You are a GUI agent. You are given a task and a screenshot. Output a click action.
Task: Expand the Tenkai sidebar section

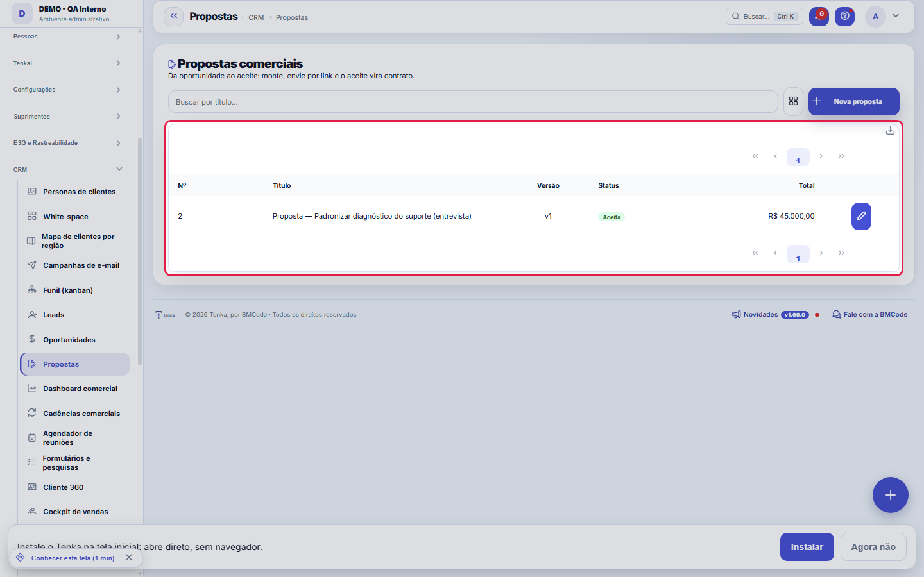67,63
